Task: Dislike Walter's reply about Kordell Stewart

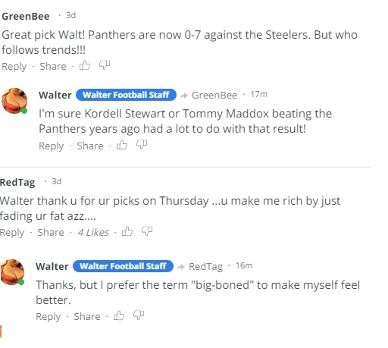Action: (142, 145)
